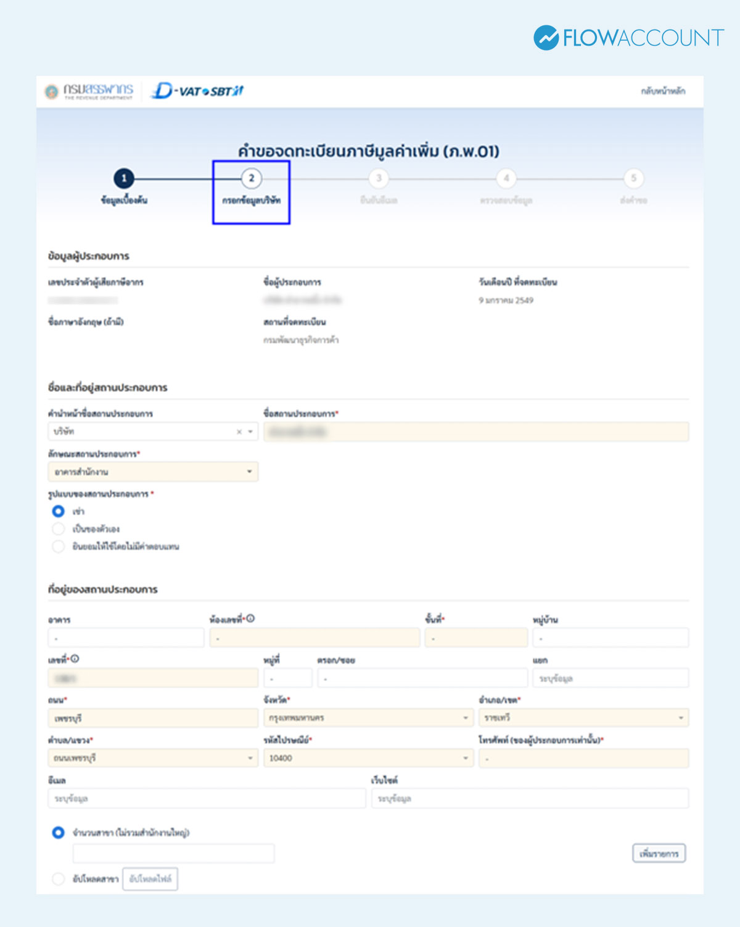Select the เช่า radio option
The height and width of the screenshot is (927, 740).
[59, 511]
